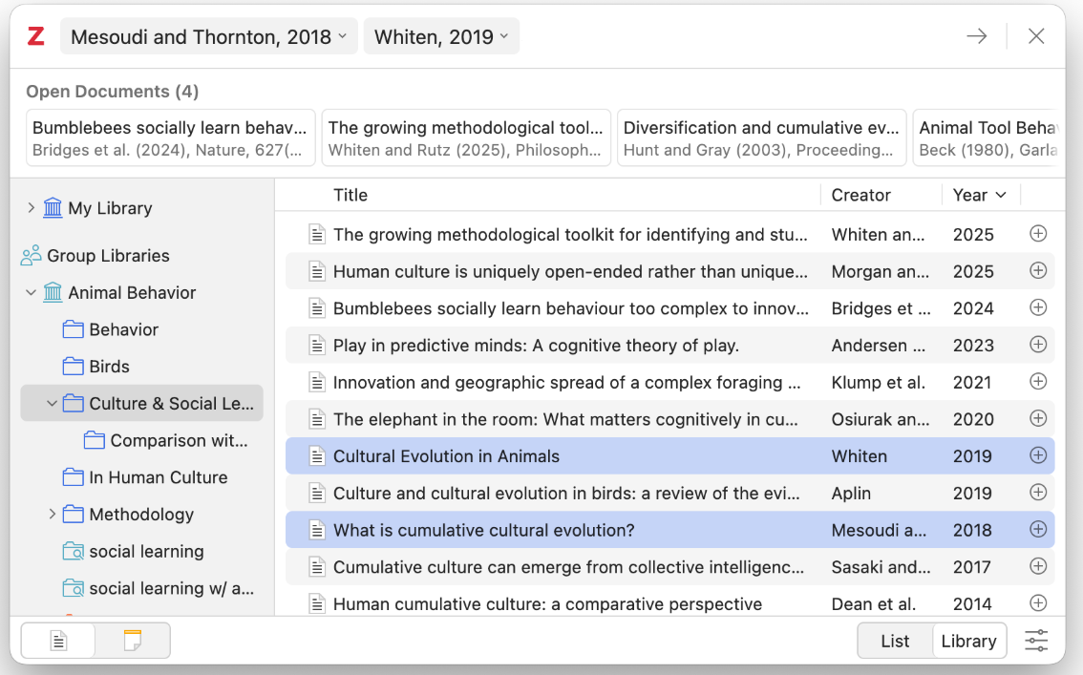Screen dimensions: 1083x675
Task: Open the Bumblebees socially learn document card
Action: [x=172, y=137]
